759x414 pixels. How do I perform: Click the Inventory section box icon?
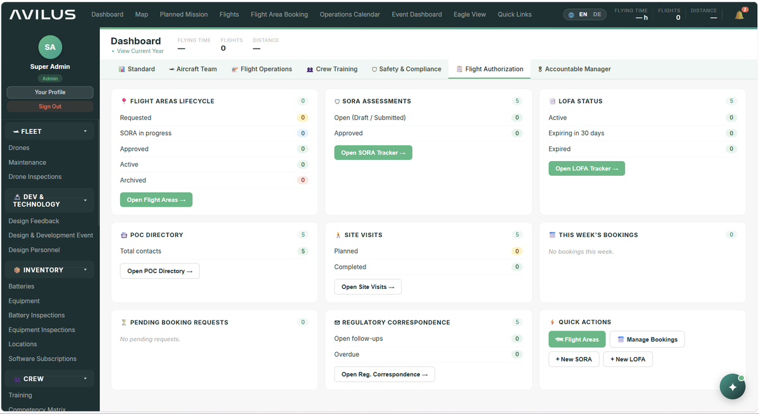coord(17,270)
